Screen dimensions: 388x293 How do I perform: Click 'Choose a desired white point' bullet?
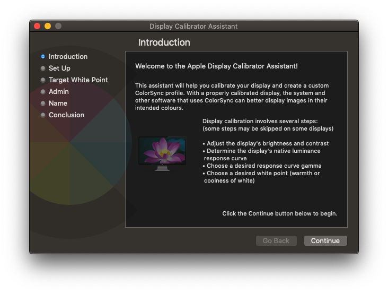[261, 177]
